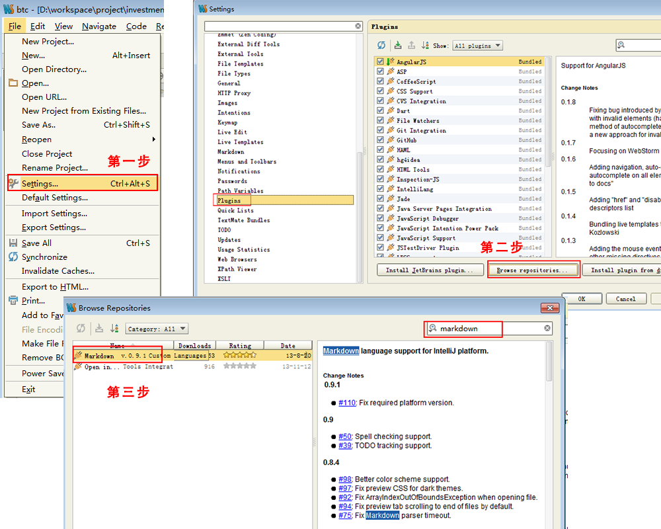Click Cancel in the Settings dialog
The width and height of the screenshot is (661, 529).
(x=626, y=299)
